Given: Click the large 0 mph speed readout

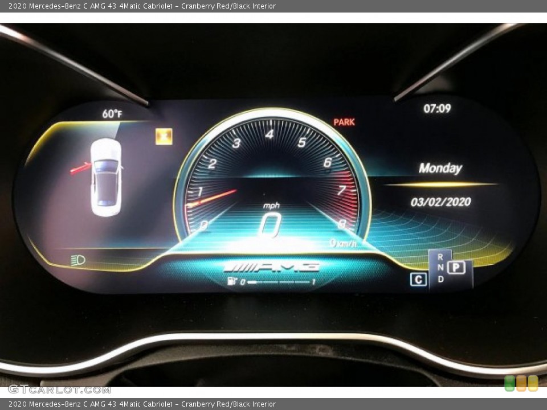Looking at the screenshot, I should [x=270, y=225].
